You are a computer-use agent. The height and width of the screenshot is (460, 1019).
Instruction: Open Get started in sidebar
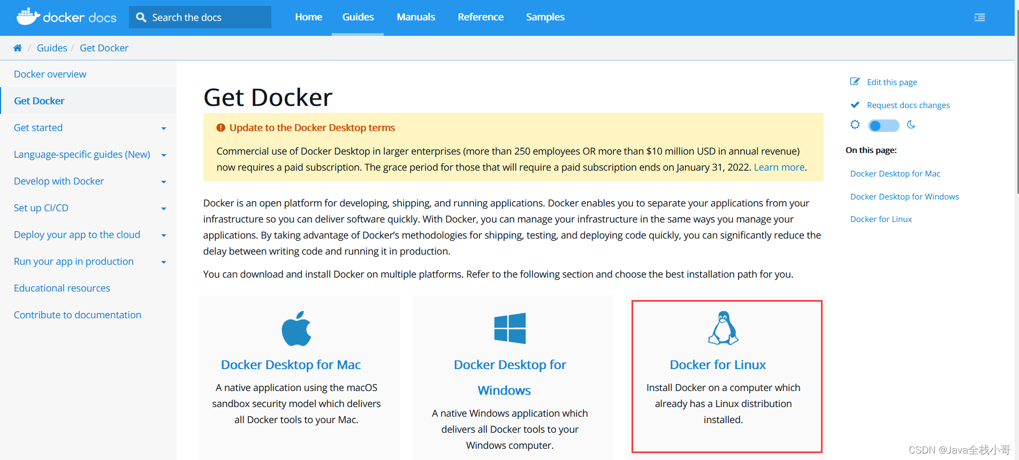click(x=39, y=128)
